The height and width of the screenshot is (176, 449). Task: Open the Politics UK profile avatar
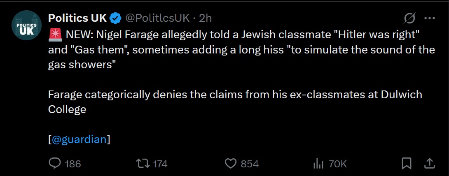tap(26, 25)
